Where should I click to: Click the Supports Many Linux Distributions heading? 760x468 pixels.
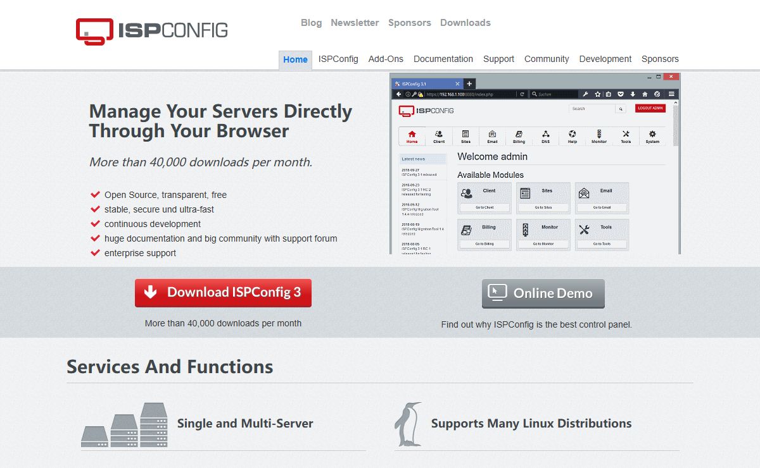click(531, 424)
